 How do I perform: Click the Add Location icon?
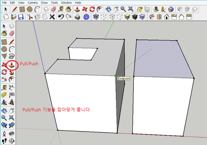tap(140, 9)
